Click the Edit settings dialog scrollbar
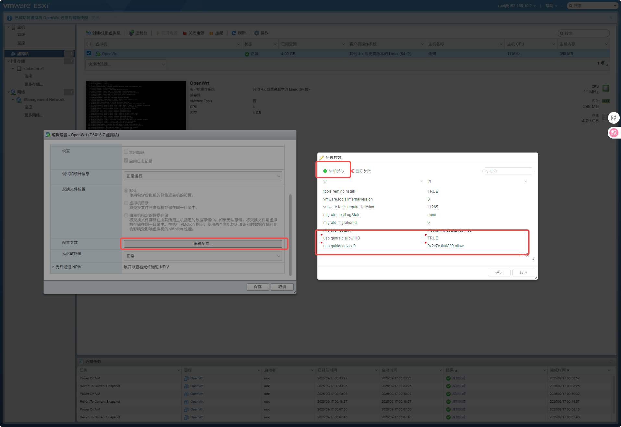Viewport: 621px width, 427px height. click(x=290, y=235)
